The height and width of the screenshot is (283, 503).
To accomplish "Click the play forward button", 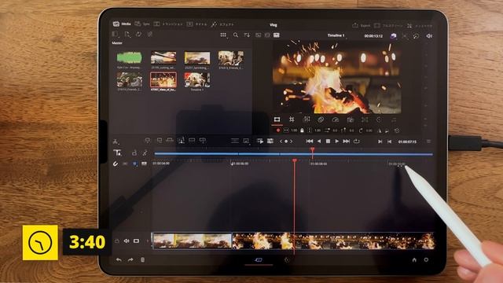I will [337, 141].
